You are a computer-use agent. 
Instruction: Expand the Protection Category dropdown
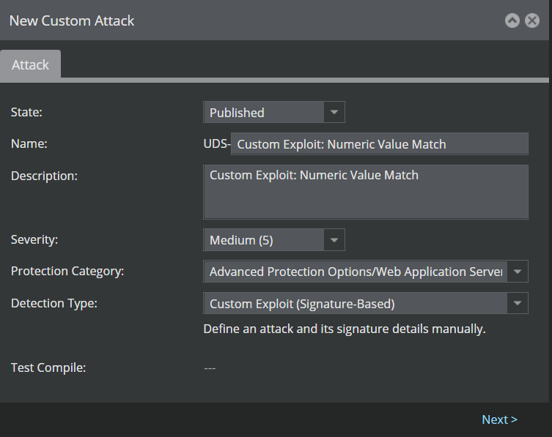click(x=365, y=271)
